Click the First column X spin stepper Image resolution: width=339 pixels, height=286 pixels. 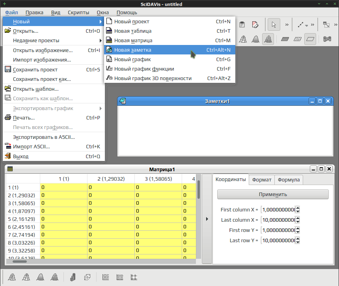tap(298, 209)
